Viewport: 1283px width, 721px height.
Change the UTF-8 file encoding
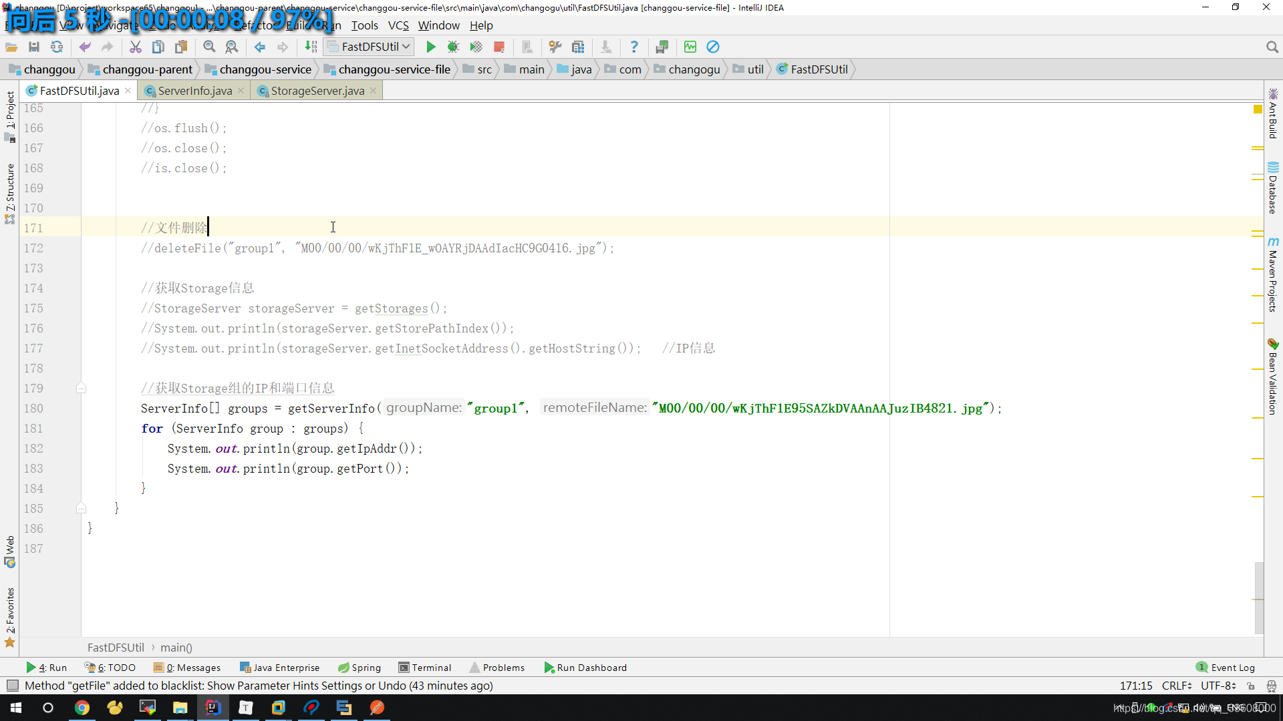tap(1218, 686)
